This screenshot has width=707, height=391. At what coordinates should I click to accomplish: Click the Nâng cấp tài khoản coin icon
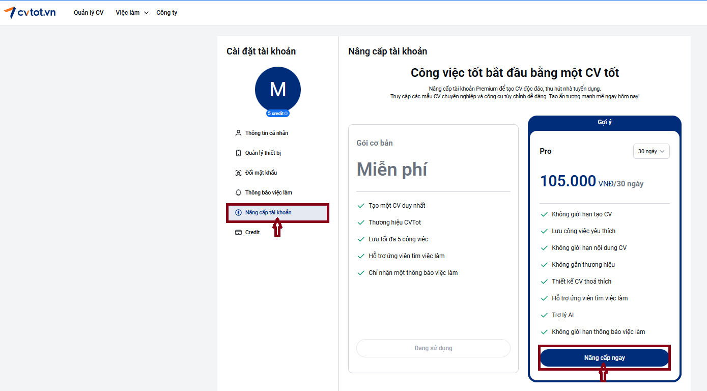click(238, 213)
